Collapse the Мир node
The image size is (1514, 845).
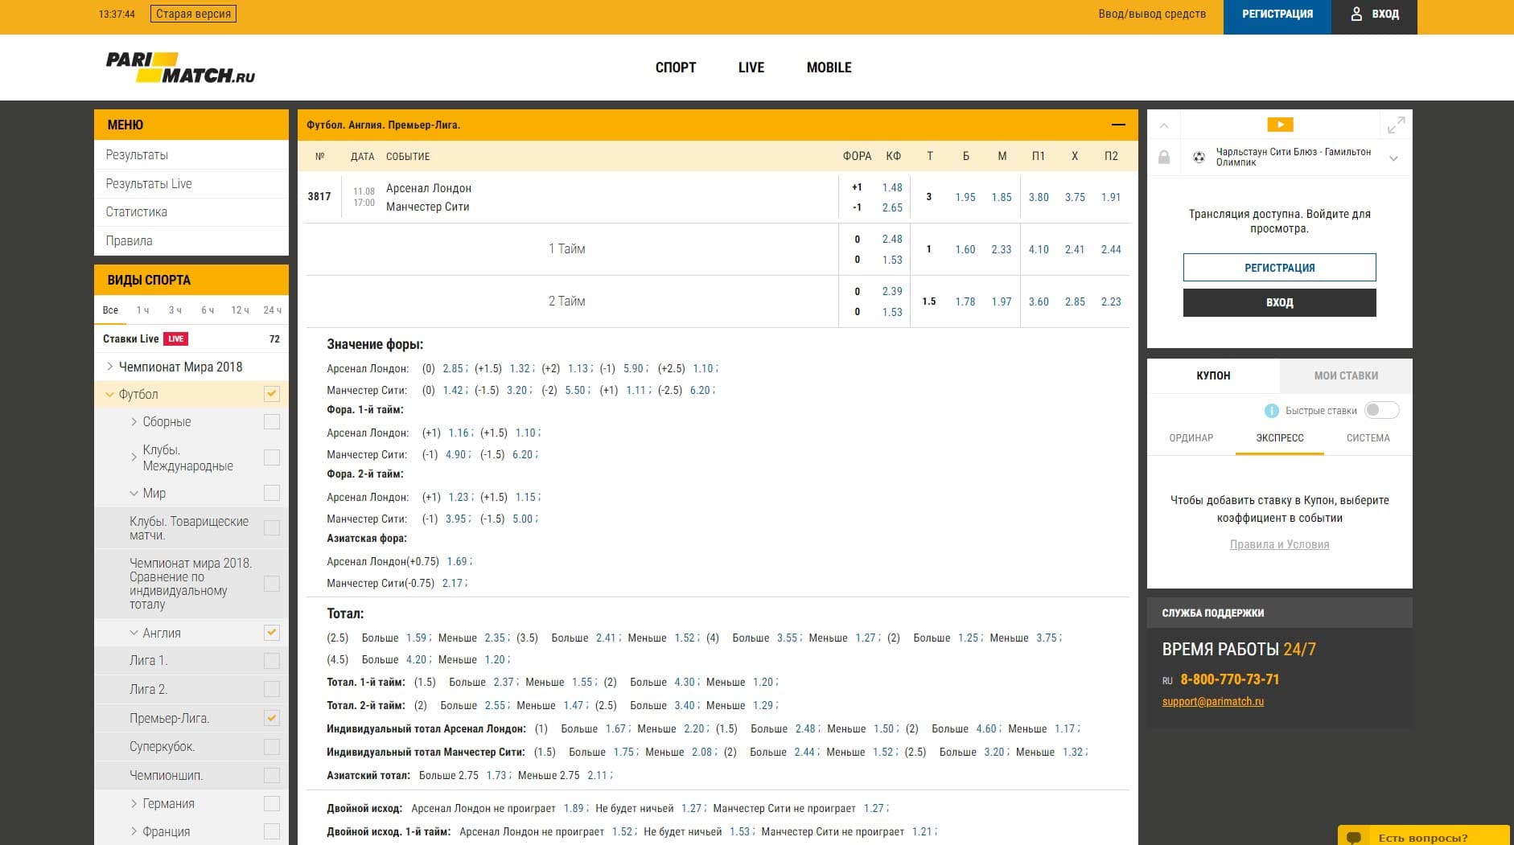click(134, 493)
